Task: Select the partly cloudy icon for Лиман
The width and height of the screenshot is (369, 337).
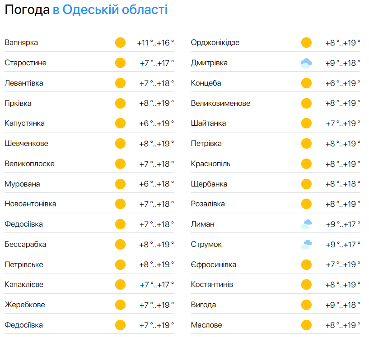Action: pyautogui.click(x=306, y=224)
